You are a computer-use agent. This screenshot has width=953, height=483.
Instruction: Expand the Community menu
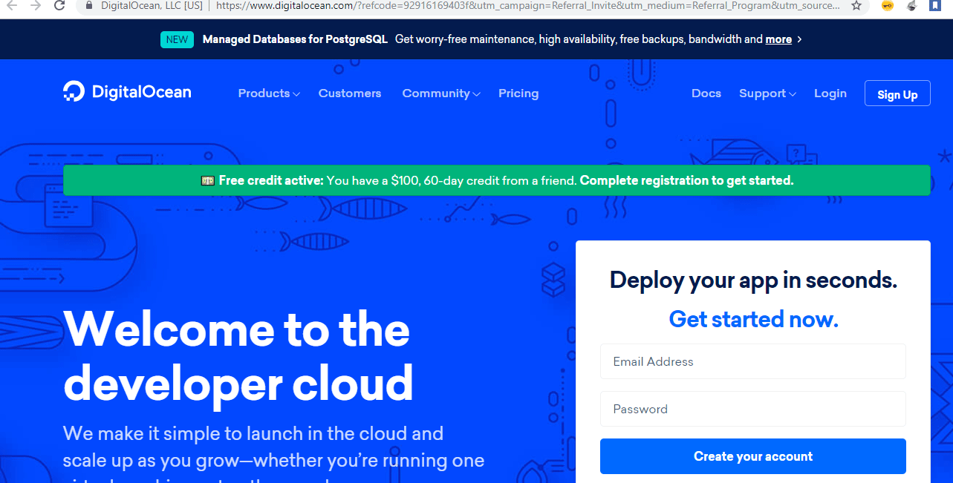[x=441, y=93]
